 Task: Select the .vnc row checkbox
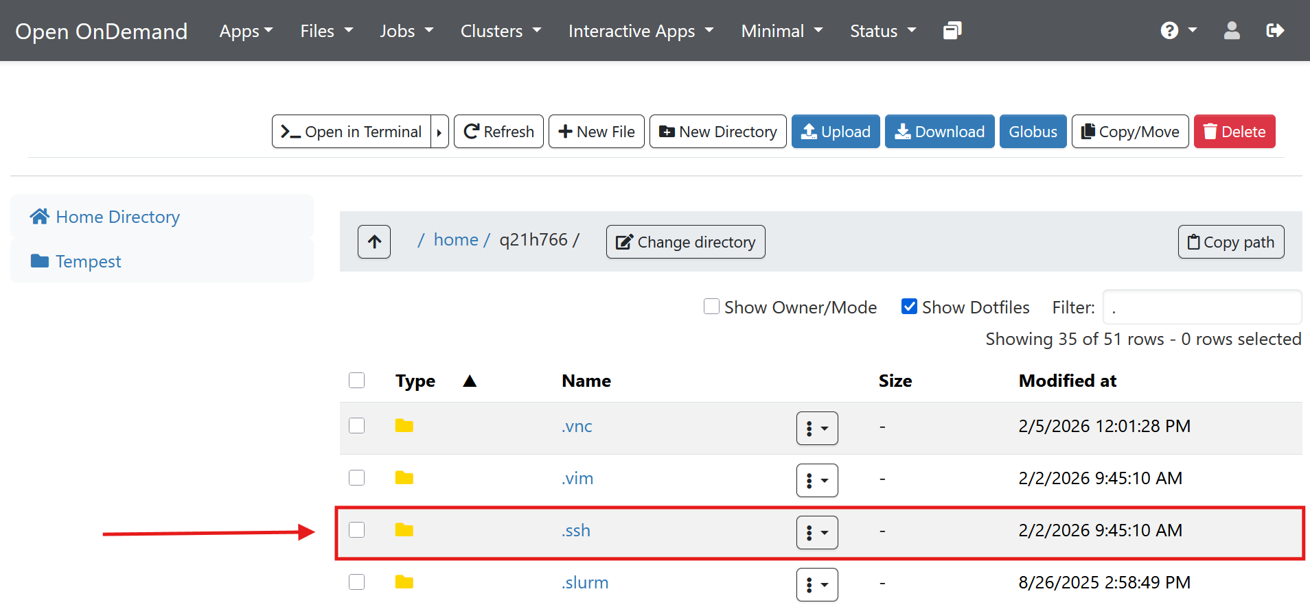pos(357,426)
